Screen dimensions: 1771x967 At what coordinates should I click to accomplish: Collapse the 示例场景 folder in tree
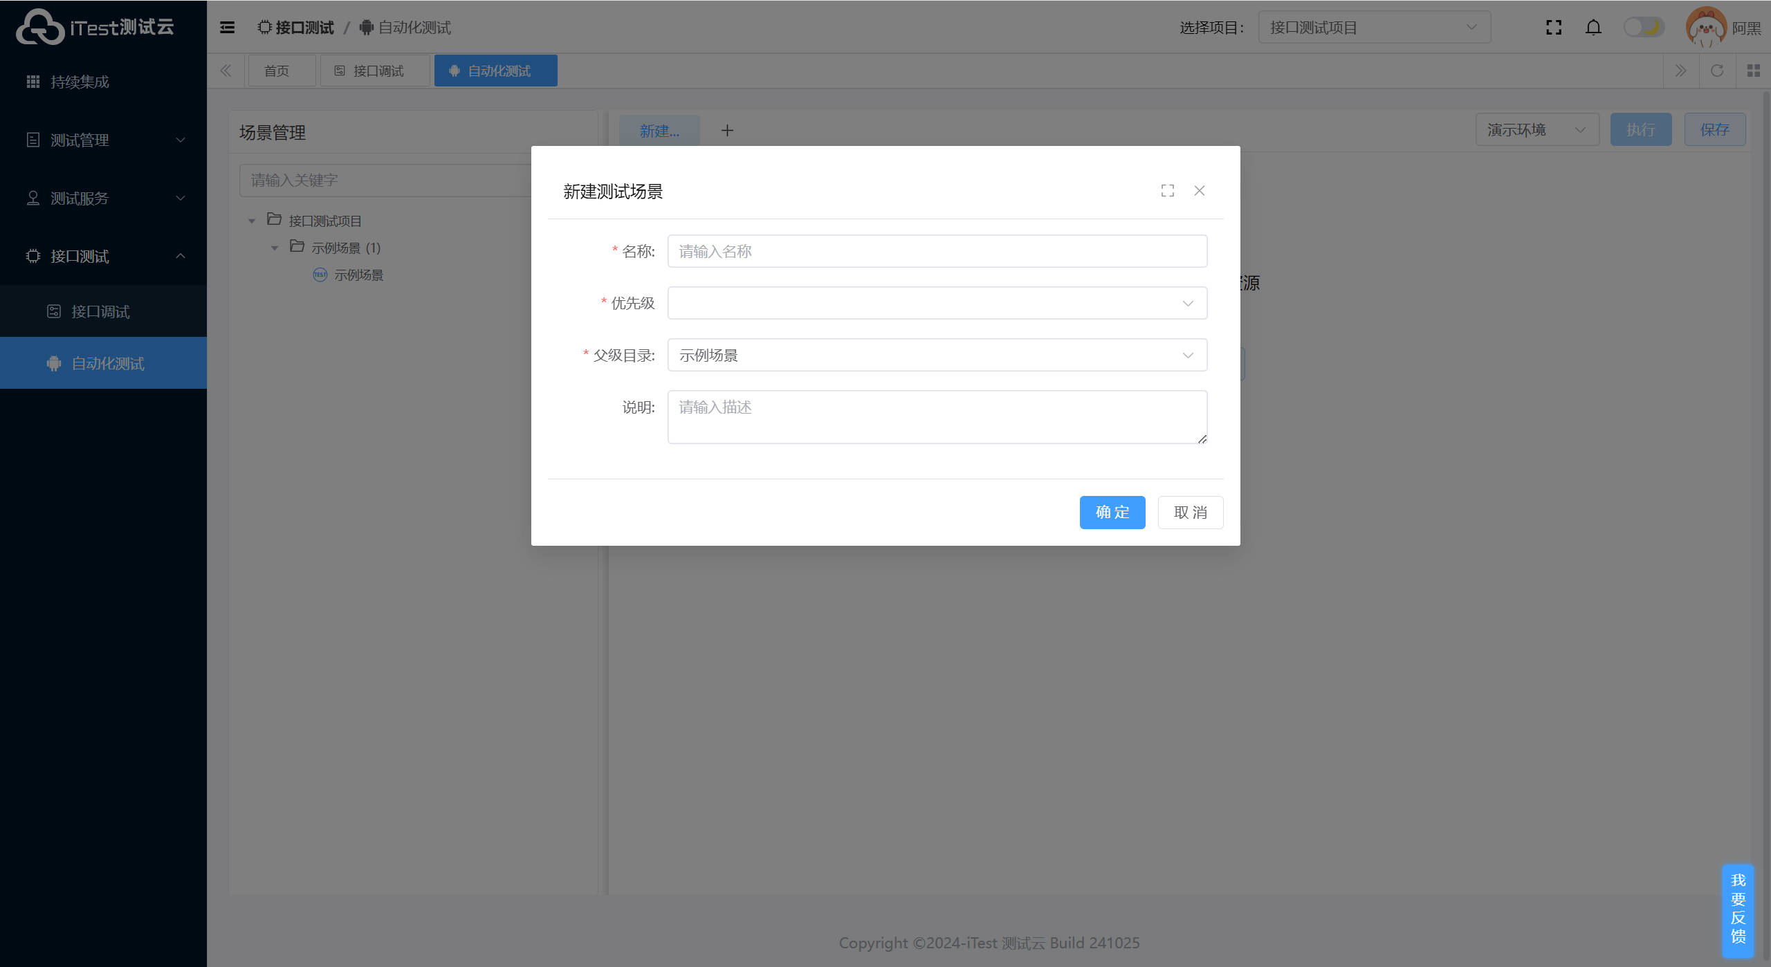click(275, 248)
